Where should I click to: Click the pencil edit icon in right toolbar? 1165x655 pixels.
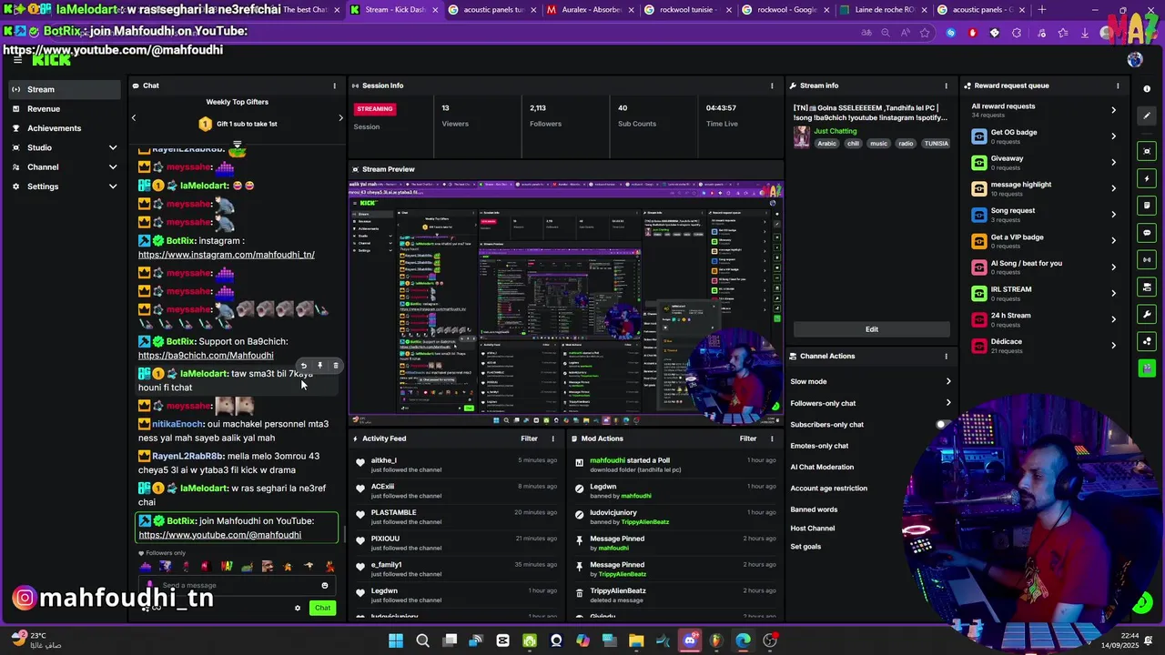pos(1147,116)
